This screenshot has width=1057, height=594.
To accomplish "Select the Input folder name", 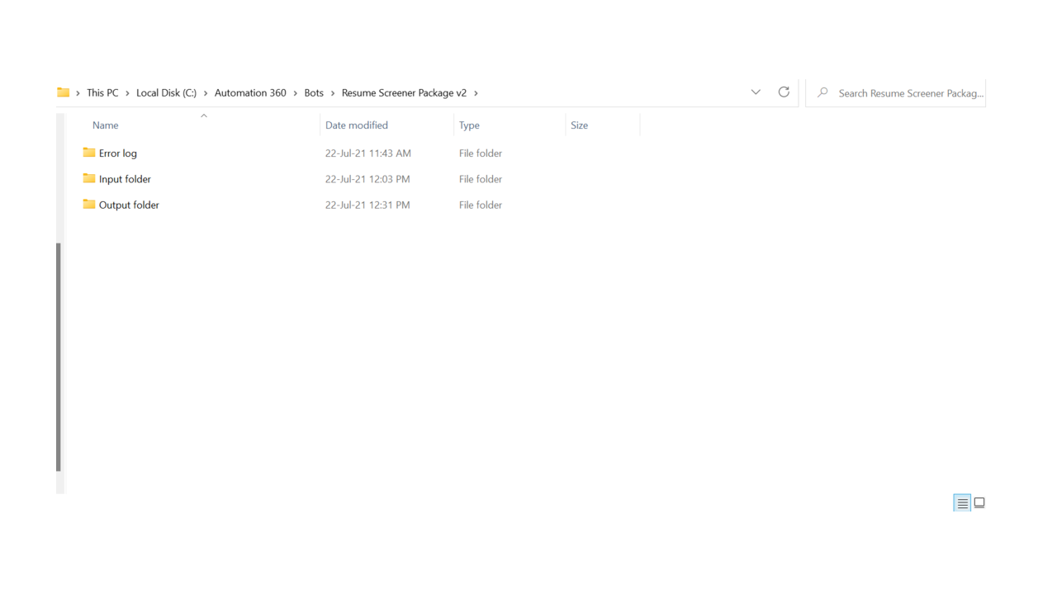I will (125, 179).
